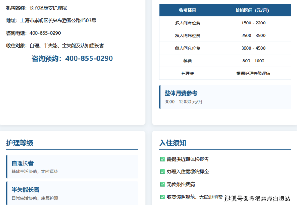Click the 办理入住需缴纳押金 text
The height and width of the screenshot is (205, 297).
(188, 171)
